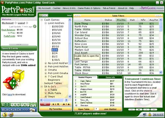
Task: Click the refresh balance green arrow icon
Action: coord(35,26)
